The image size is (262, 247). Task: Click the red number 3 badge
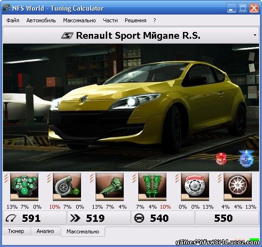coord(221,159)
